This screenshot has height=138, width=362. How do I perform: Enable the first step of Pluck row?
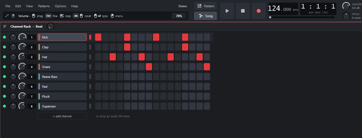coord(98,96)
